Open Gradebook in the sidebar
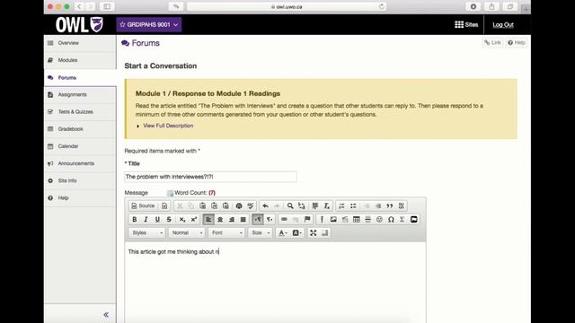 (80, 129)
